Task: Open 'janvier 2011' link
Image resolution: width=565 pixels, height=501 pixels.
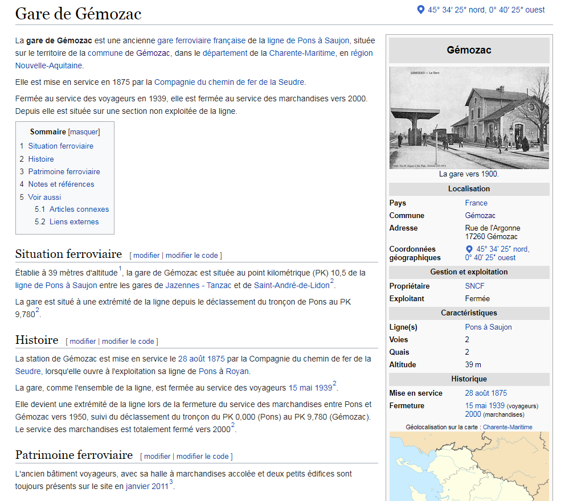Action: 147,486
